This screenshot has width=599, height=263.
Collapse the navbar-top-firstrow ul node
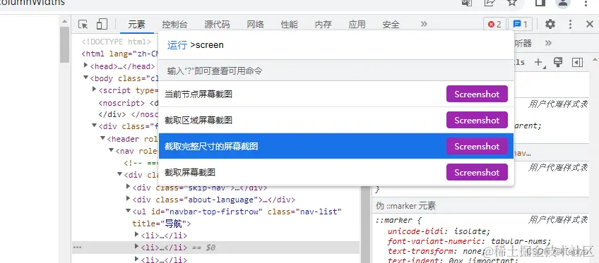coord(128,211)
